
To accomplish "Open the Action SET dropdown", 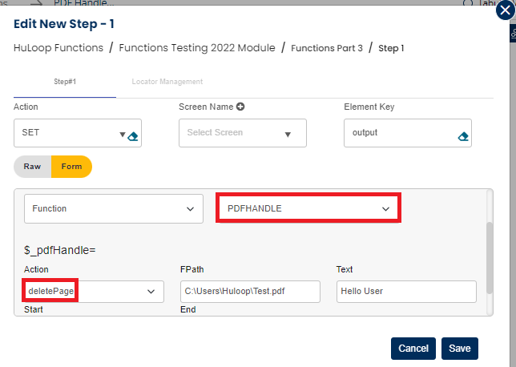I will (x=122, y=135).
